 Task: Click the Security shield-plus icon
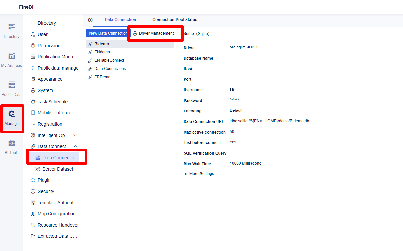click(33, 191)
